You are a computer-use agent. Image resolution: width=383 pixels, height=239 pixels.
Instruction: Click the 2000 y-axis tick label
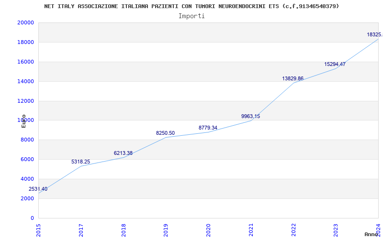point(27,198)
